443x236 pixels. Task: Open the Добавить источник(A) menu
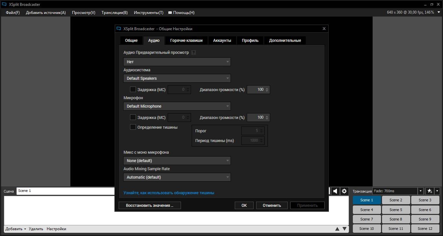click(x=46, y=13)
